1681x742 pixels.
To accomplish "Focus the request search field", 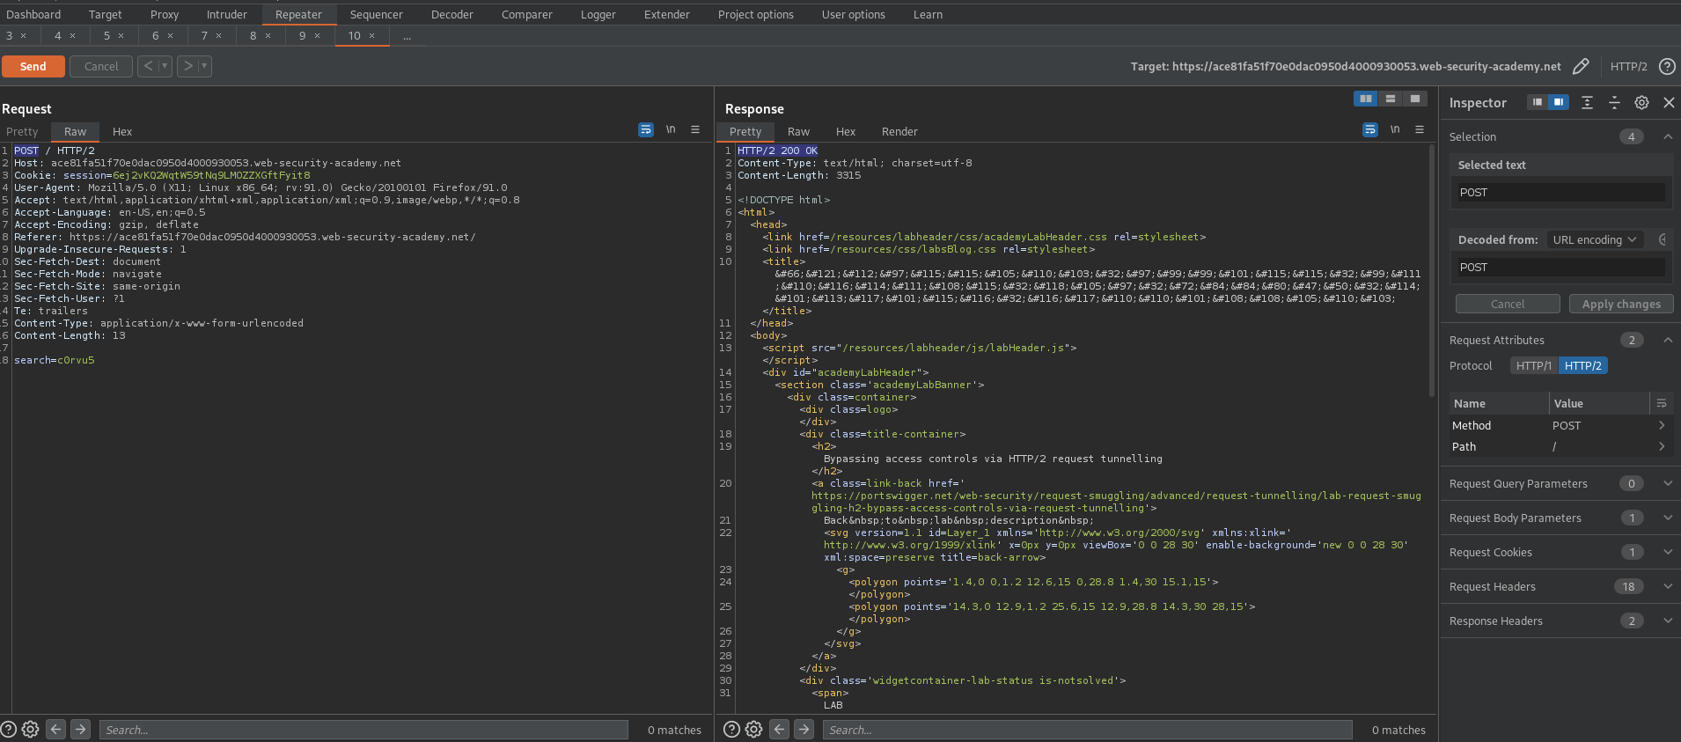I will click(364, 730).
